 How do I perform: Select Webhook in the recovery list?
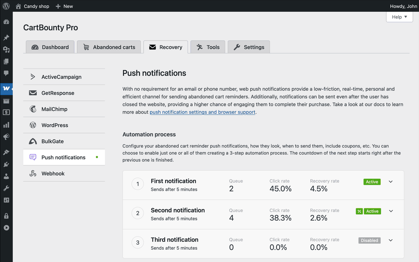(x=64, y=173)
